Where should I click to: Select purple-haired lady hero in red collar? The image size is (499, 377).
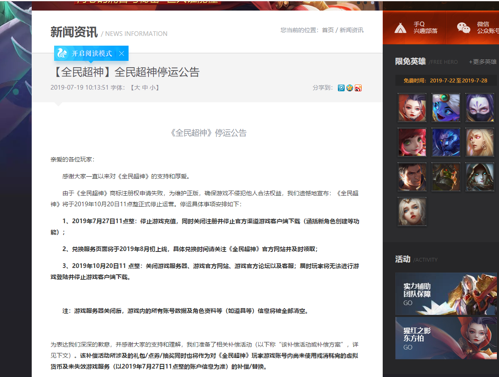point(412,107)
